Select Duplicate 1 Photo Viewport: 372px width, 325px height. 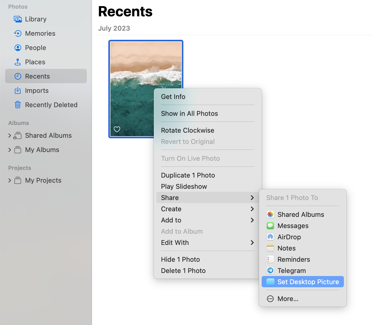coord(208,175)
